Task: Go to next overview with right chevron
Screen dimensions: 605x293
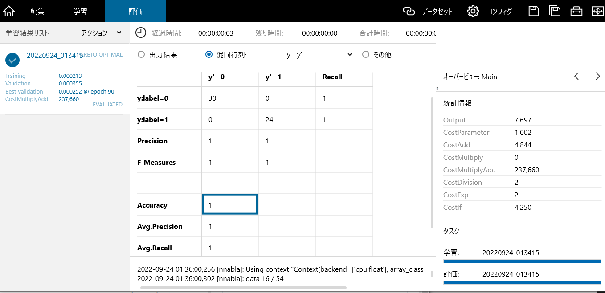Action: [597, 77]
